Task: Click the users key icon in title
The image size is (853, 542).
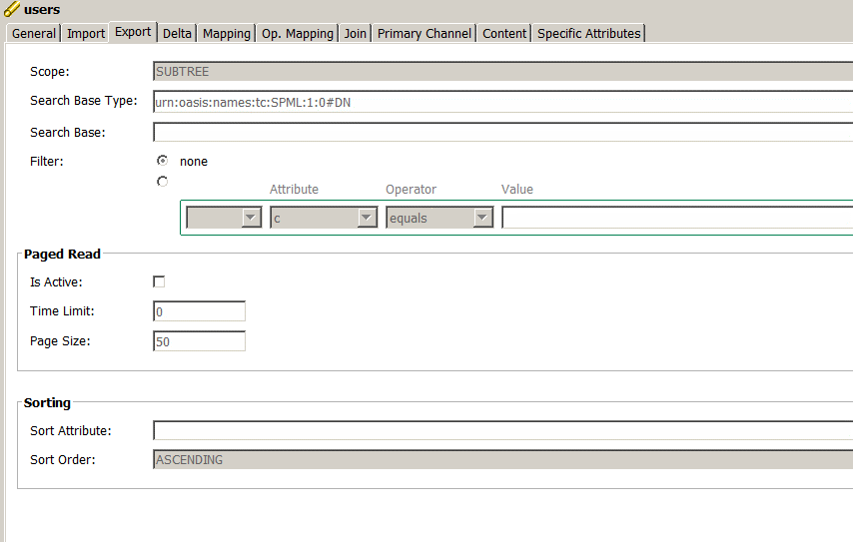Action: tap(12, 10)
